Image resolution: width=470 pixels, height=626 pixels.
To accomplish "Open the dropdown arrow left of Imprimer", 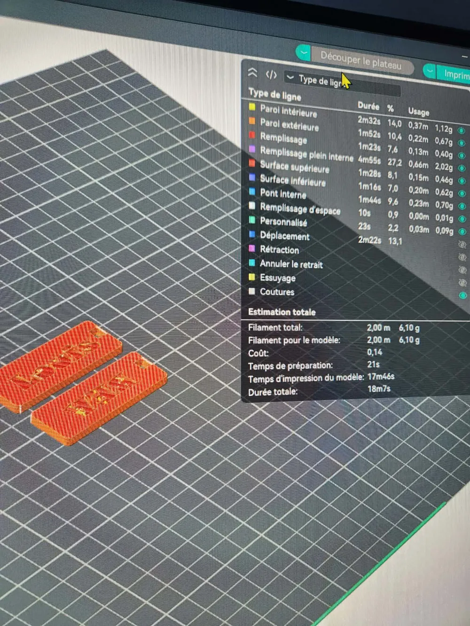I will click(x=430, y=71).
